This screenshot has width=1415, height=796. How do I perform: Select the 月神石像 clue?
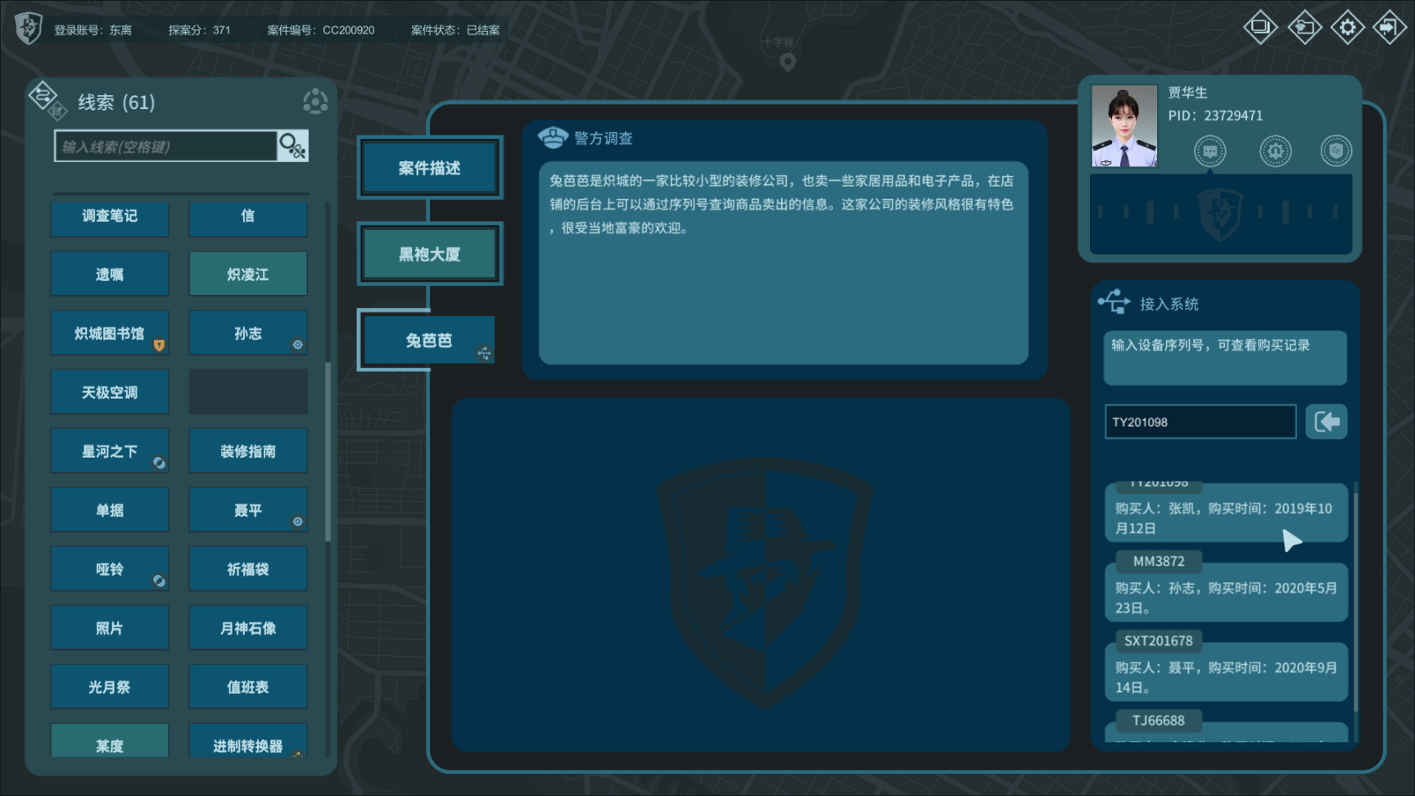point(248,627)
